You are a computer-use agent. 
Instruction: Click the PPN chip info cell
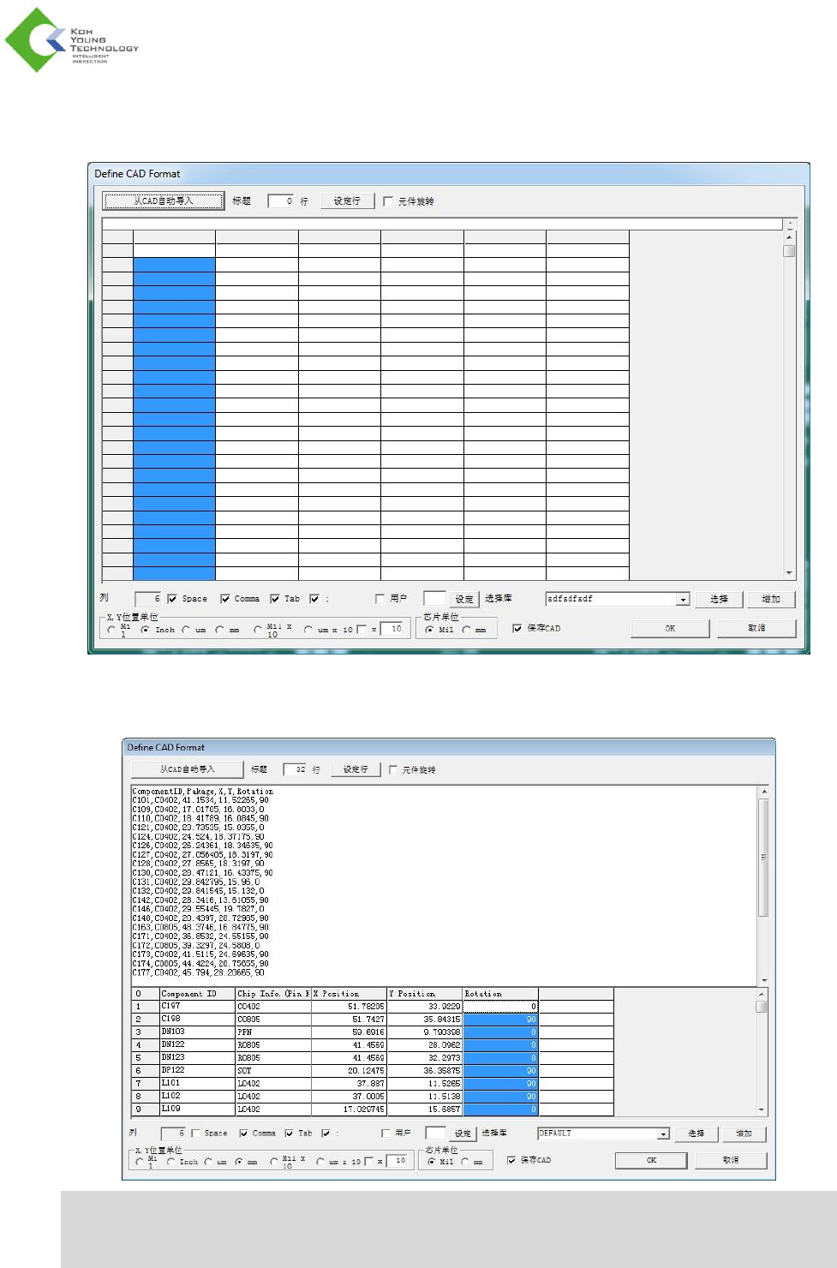tap(273, 1032)
